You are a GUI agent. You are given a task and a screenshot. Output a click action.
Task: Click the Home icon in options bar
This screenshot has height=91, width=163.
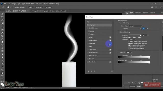click(3, 7)
